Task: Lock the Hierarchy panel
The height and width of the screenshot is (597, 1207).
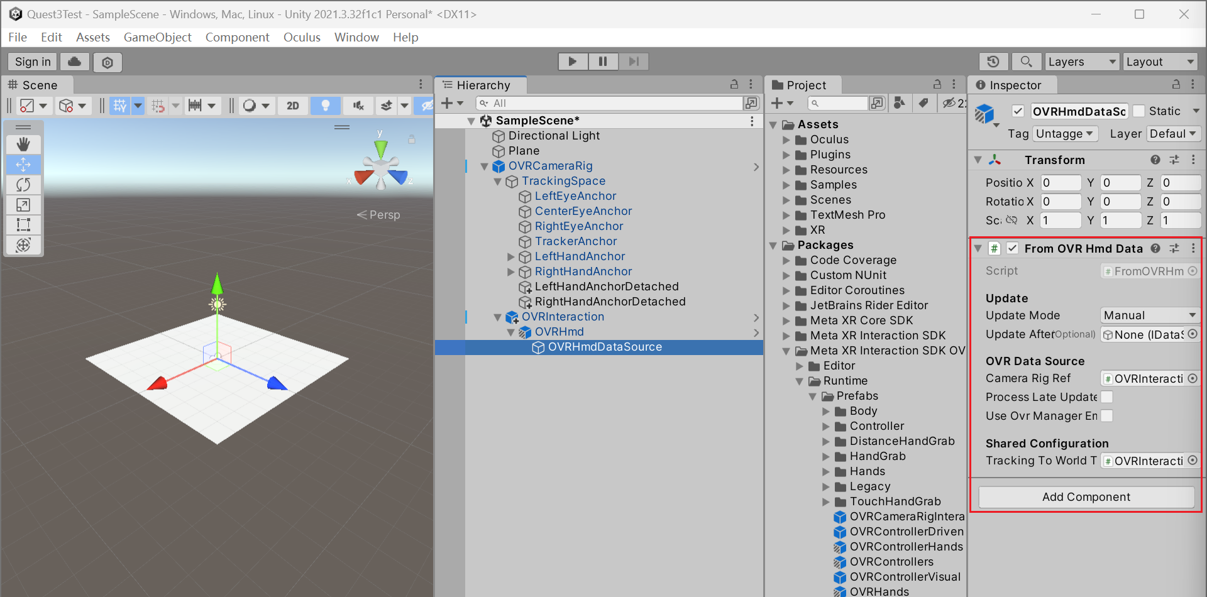Action: tap(734, 84)
